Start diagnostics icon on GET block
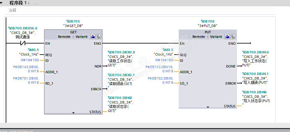The width and height of the screenshot is (290, 132). 98,37
